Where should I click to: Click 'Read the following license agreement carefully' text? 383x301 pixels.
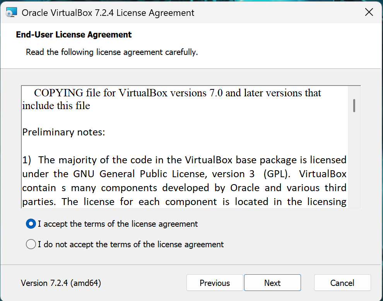point(112,52)
